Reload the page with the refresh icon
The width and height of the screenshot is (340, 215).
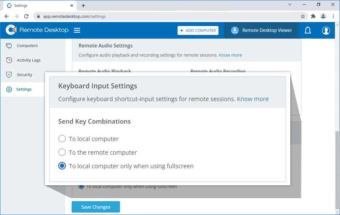click(26, 16)
